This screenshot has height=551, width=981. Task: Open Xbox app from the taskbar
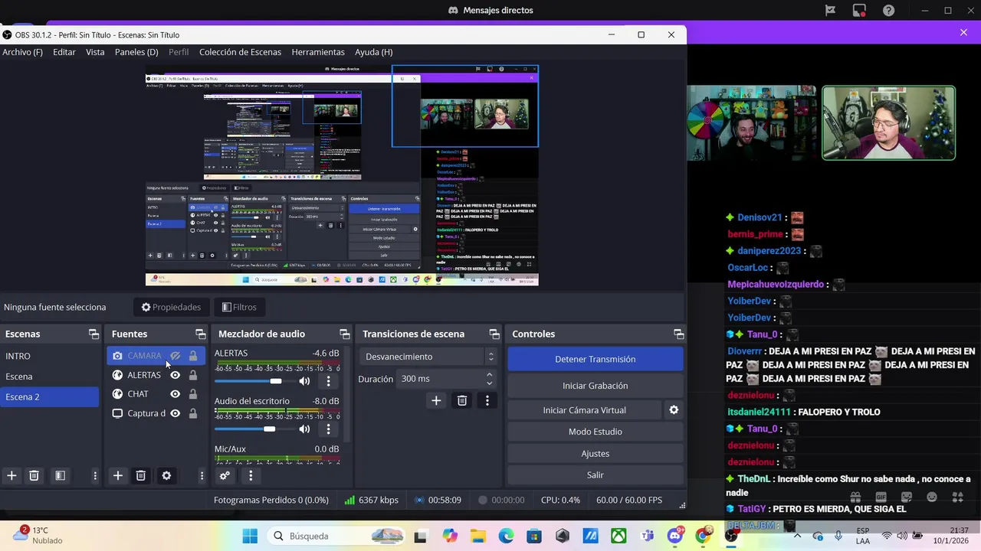pos(618,536)
